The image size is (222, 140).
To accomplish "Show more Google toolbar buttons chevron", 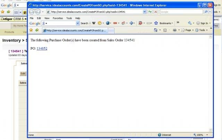I will coord(178,22).
